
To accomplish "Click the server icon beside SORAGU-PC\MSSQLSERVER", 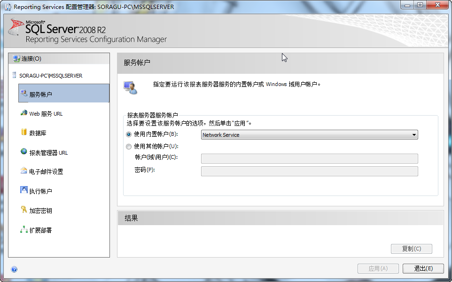I will [14, 75].
